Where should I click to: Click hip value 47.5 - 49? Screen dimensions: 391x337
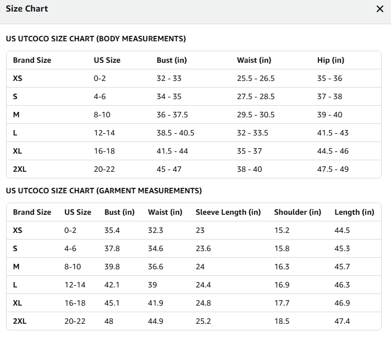click(x=333, y=169)
